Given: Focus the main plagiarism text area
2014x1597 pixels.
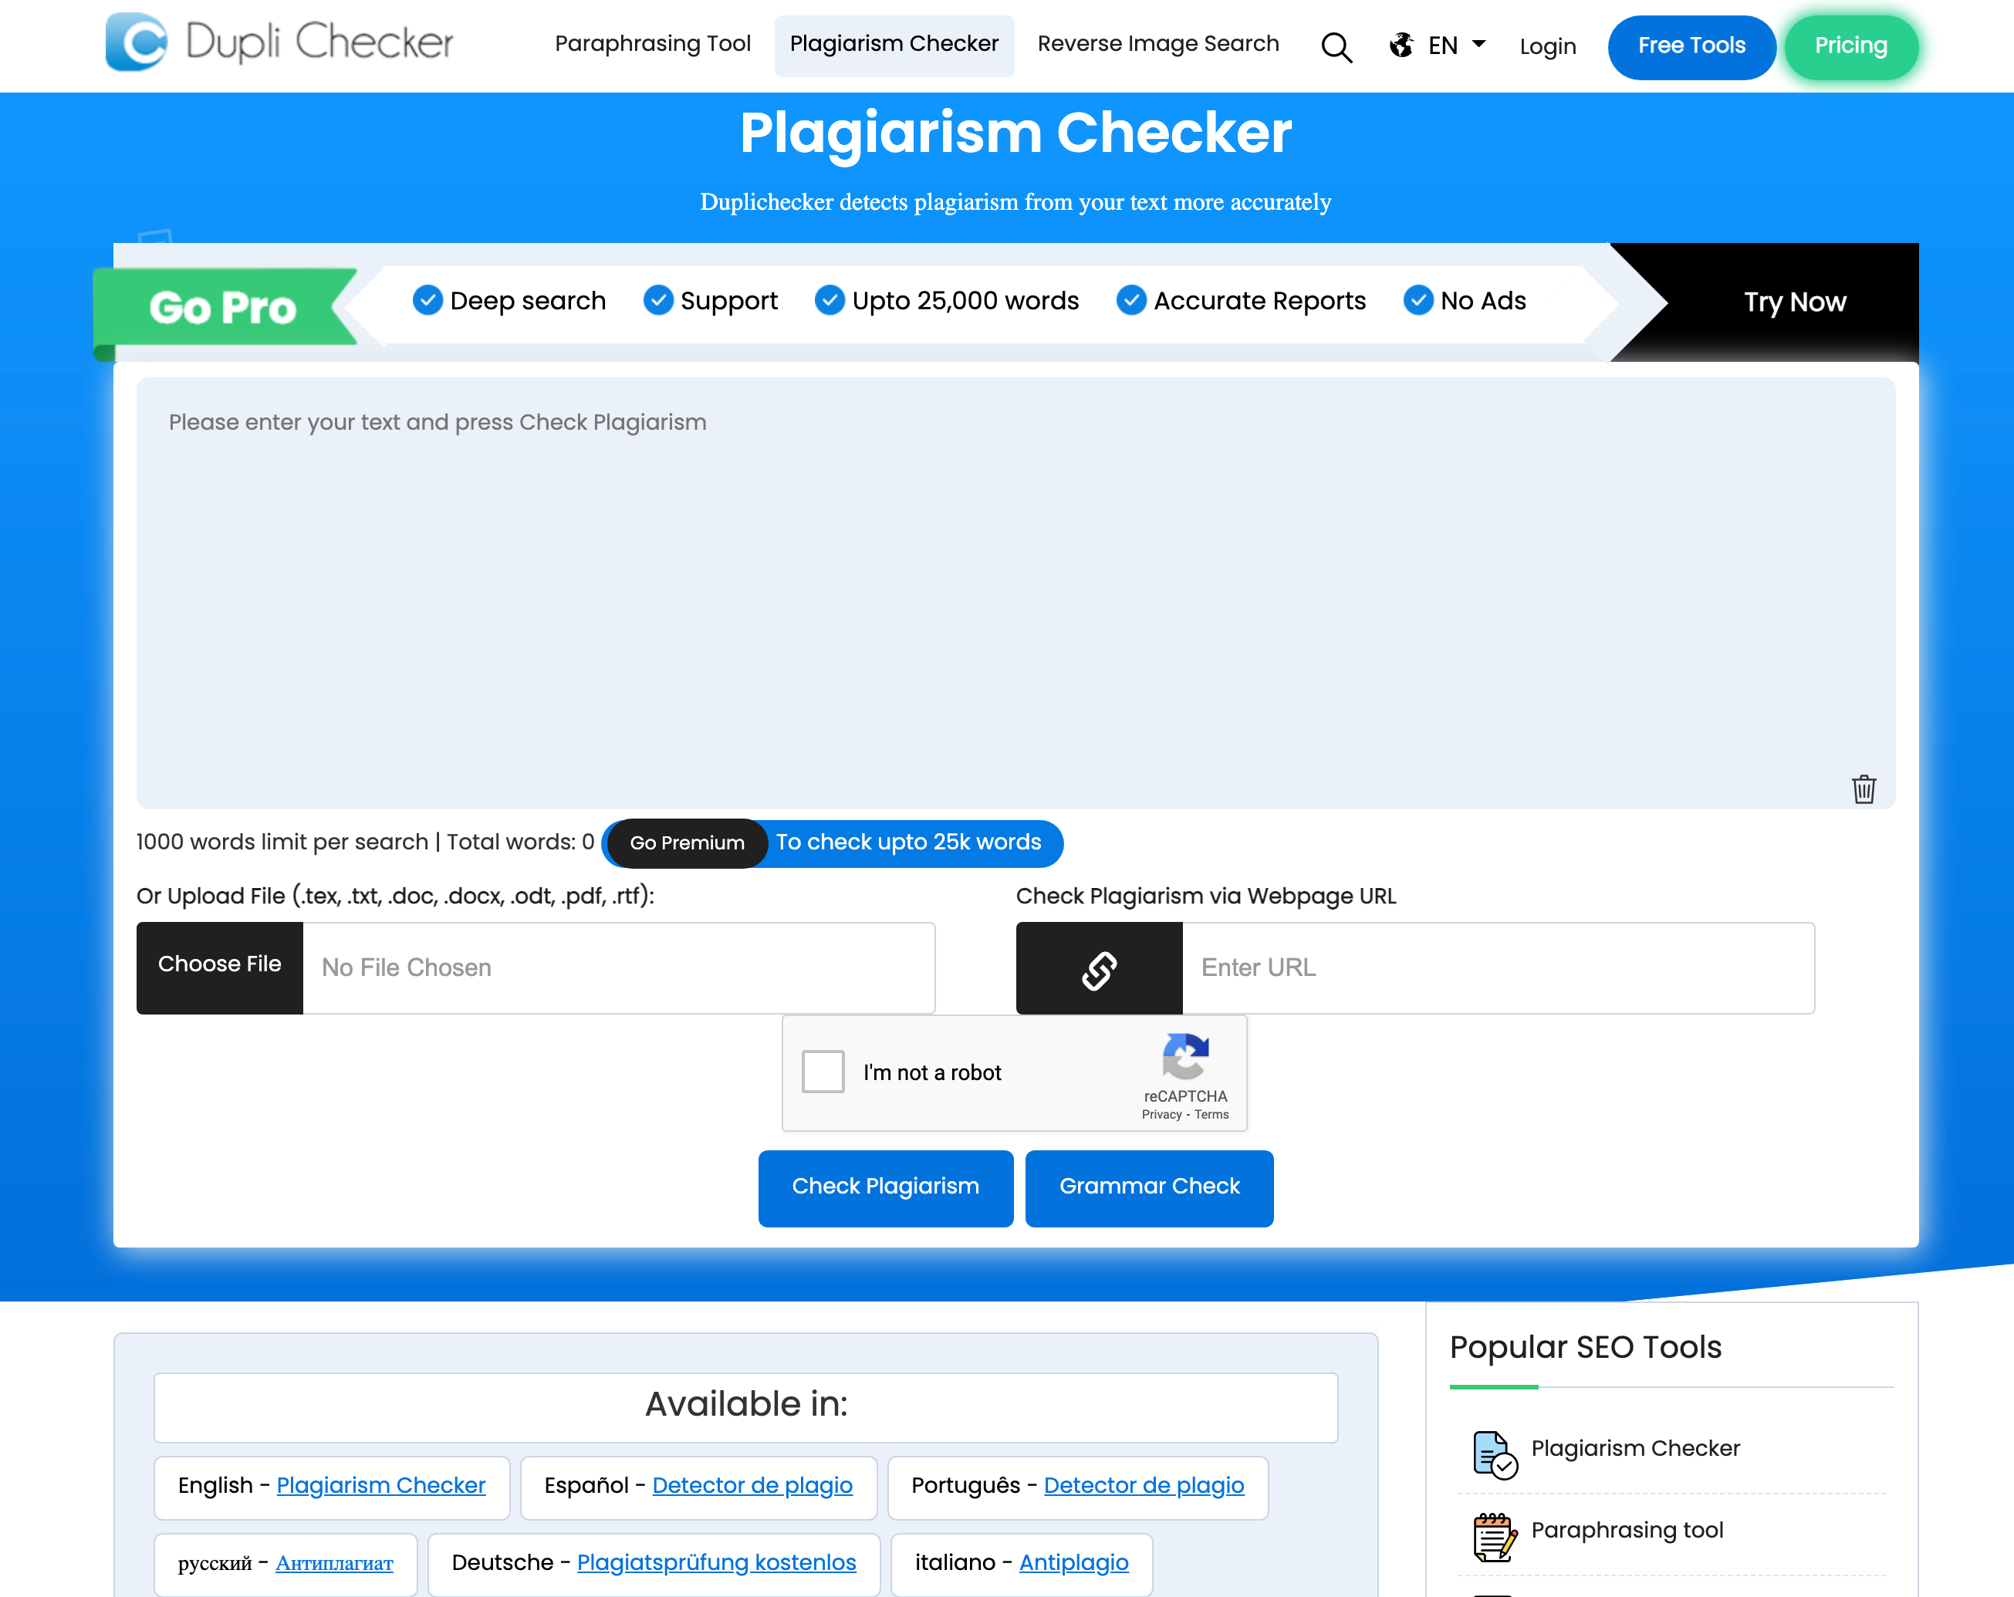Looking at the screenshot, I should coord(1015,592).
